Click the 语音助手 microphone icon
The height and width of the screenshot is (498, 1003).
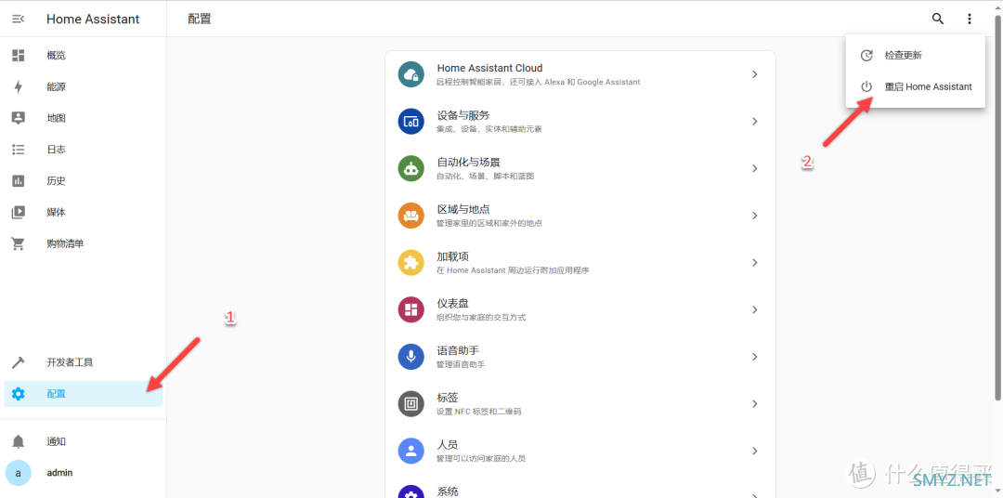click(411, 357)
